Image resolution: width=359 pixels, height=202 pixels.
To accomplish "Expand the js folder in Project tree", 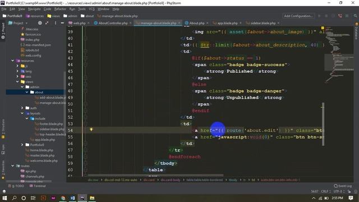I will [17, 66].
